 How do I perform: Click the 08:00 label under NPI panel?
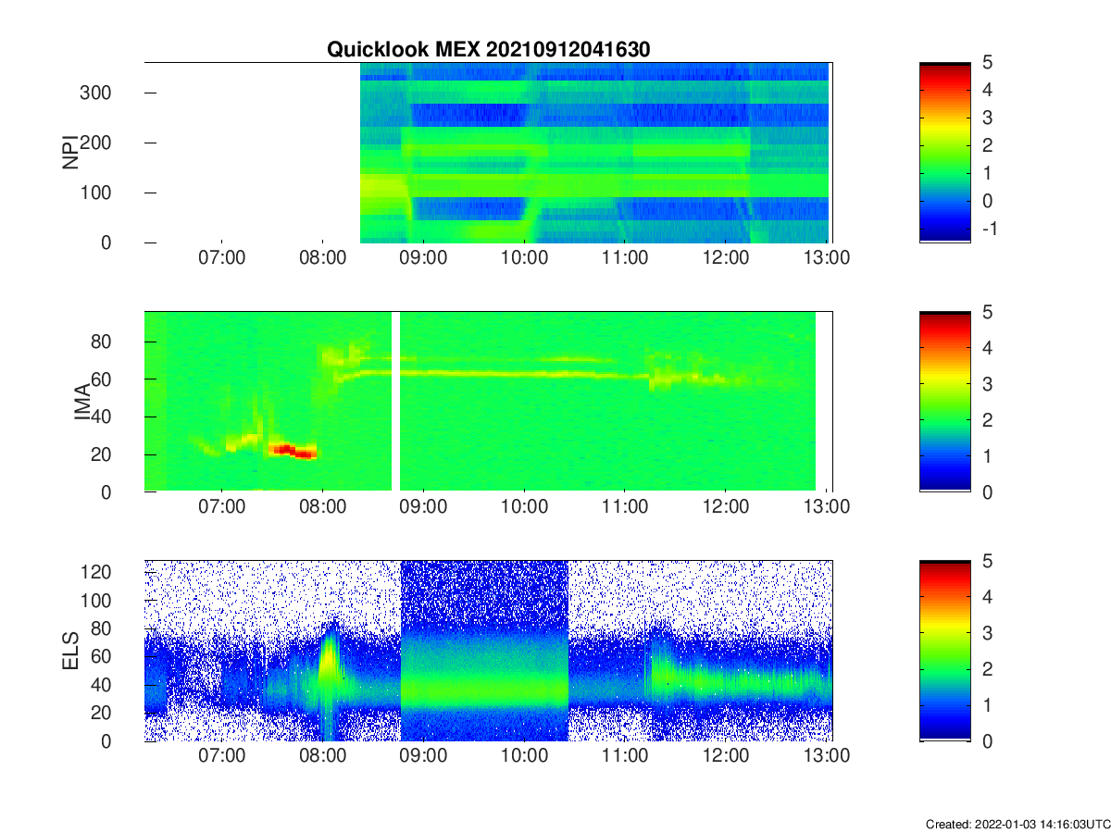point(322,258)
